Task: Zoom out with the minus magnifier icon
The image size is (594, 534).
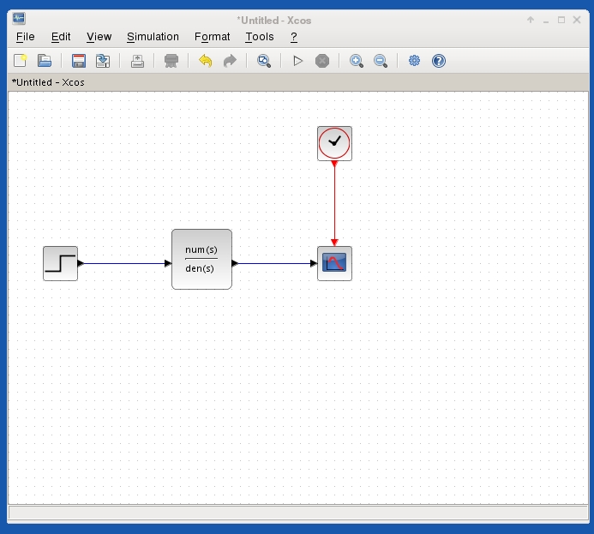Action: [x=381, y=61]
